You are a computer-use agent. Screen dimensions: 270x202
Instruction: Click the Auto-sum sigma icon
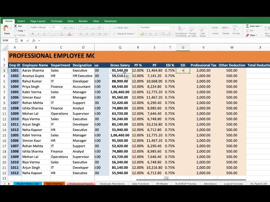(248, 26)
